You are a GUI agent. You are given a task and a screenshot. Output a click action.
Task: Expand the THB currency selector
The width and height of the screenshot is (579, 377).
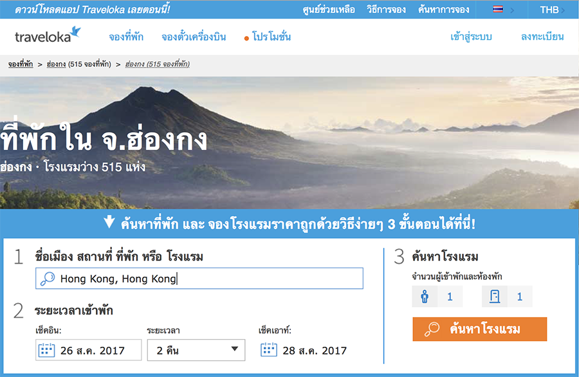click(x=552, y=10)
